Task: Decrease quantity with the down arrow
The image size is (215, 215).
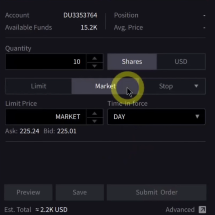Action: 95,66
